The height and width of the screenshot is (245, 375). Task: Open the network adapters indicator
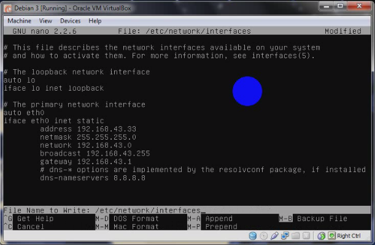[285, 236]
